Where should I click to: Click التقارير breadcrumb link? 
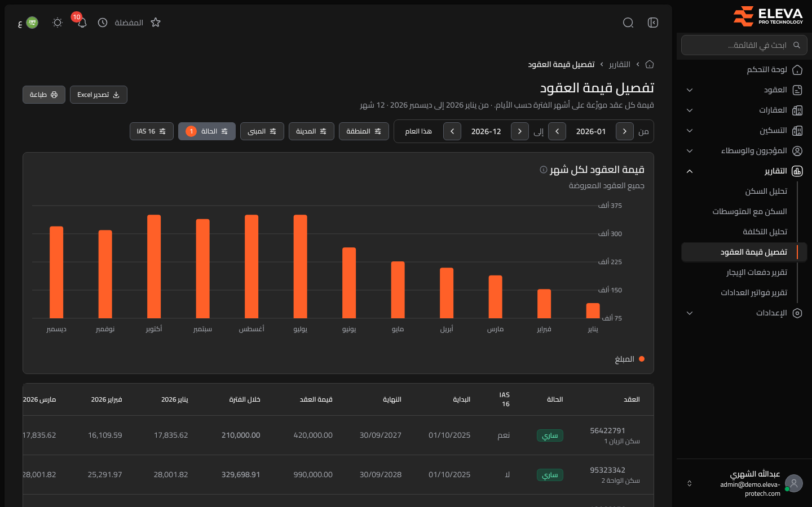(x=620, y=64)
